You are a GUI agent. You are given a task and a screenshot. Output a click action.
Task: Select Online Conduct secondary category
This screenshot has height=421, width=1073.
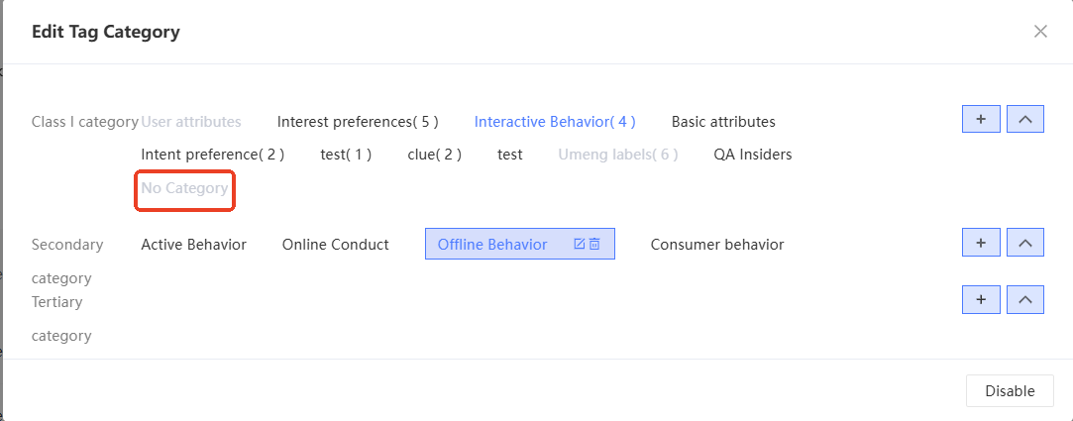pyautogui.click(x=336, y=245)
